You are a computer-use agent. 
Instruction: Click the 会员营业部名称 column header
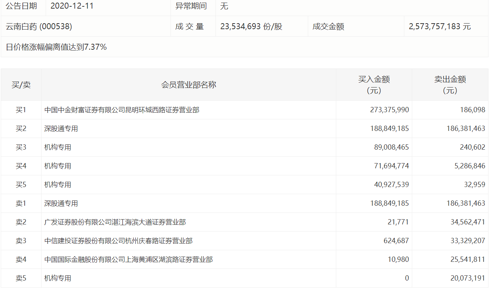(189, 85)
